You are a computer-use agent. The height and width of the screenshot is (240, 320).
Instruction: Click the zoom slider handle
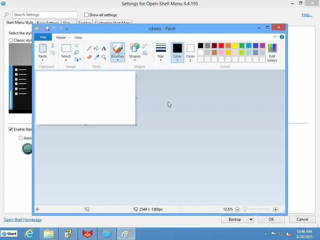coord(245,209)
